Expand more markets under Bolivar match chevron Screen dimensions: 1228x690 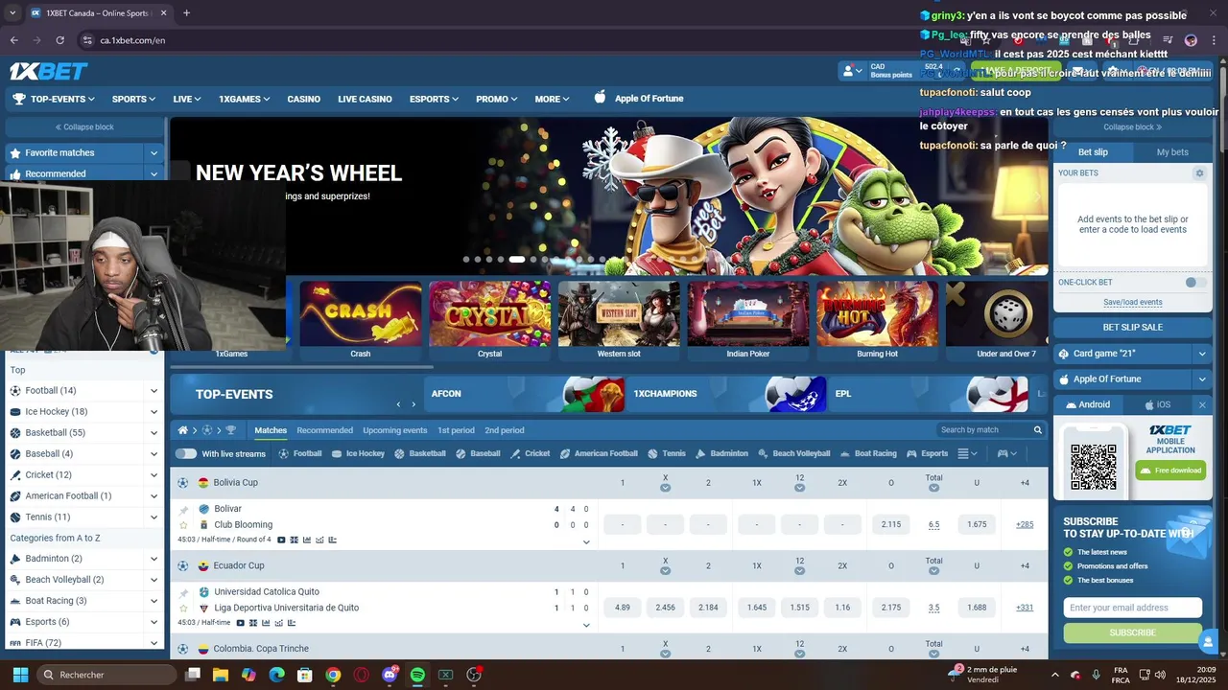tap(586, 542)
